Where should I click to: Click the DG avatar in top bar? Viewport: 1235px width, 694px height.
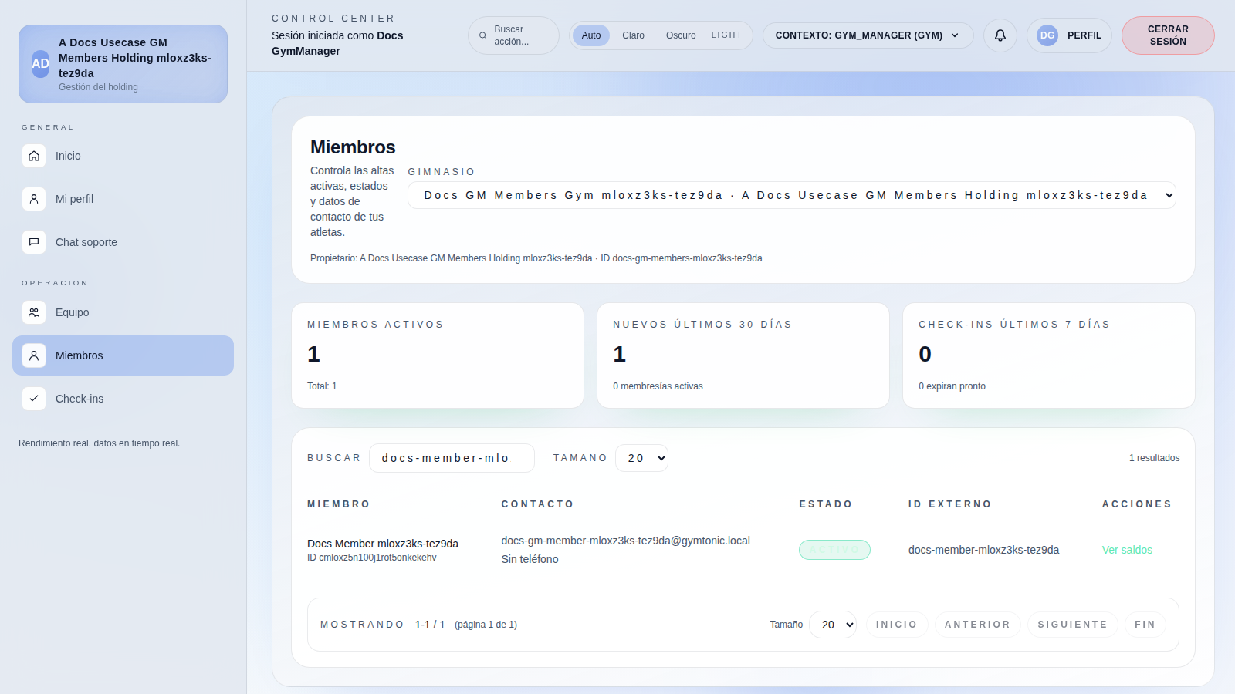click(1047, 35)
